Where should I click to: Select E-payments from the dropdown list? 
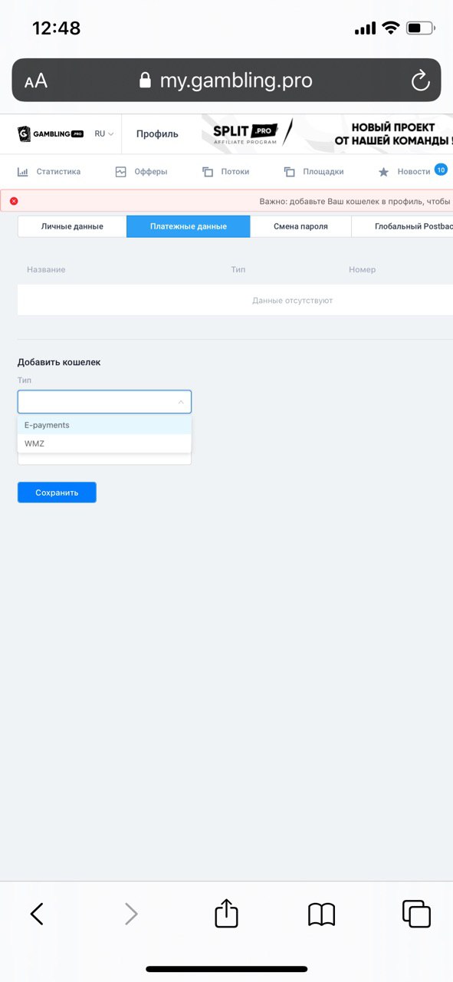coord(104,425)
